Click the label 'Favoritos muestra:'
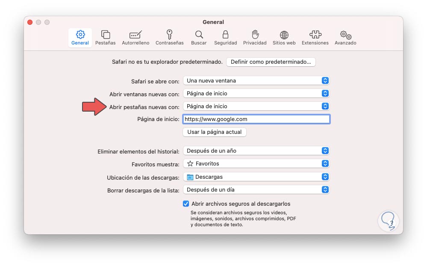This screenshot has width=427, height=266. 156,164
